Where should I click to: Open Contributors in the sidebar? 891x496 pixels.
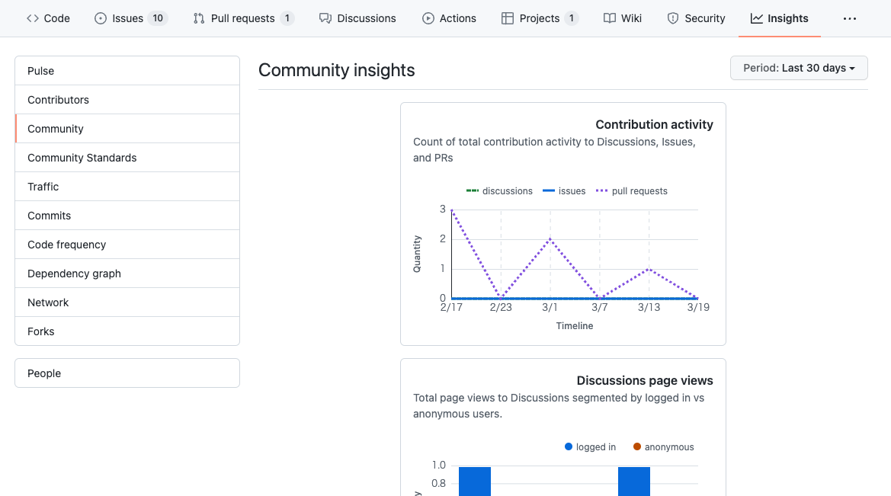pyautogui.click(x=127, y=100)
